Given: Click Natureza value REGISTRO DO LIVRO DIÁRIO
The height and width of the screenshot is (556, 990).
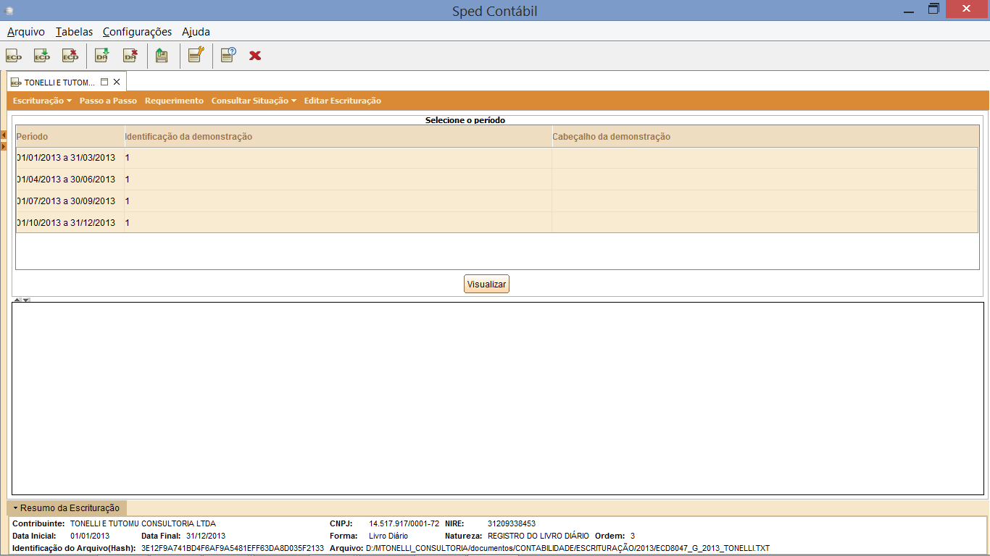Looking at the screenshot, I should click(538, 536).
